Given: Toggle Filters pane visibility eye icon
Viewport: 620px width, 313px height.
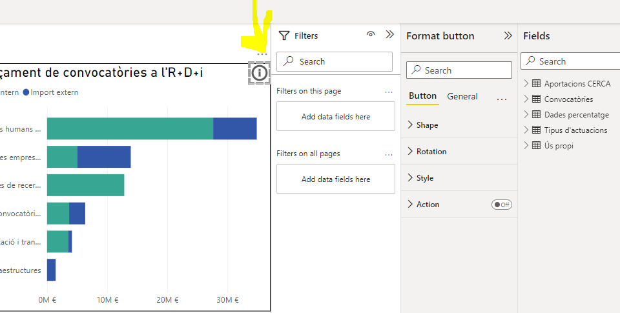Looking at the screenshot, I should click(371, 34).
